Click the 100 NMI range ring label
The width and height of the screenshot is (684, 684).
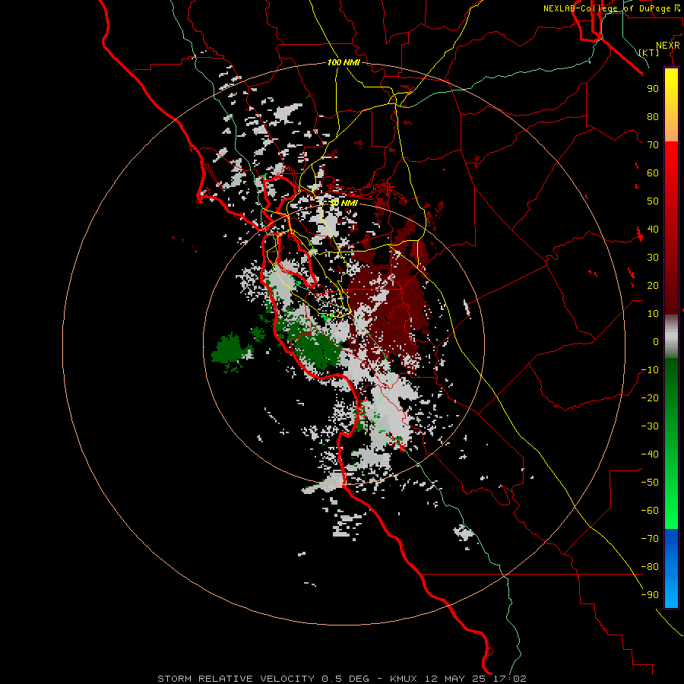(x=344, y=62)
